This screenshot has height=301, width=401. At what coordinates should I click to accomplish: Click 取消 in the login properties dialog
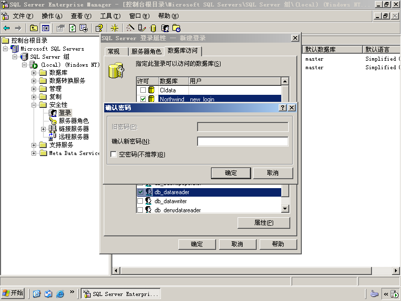click(x=237, y=244)
